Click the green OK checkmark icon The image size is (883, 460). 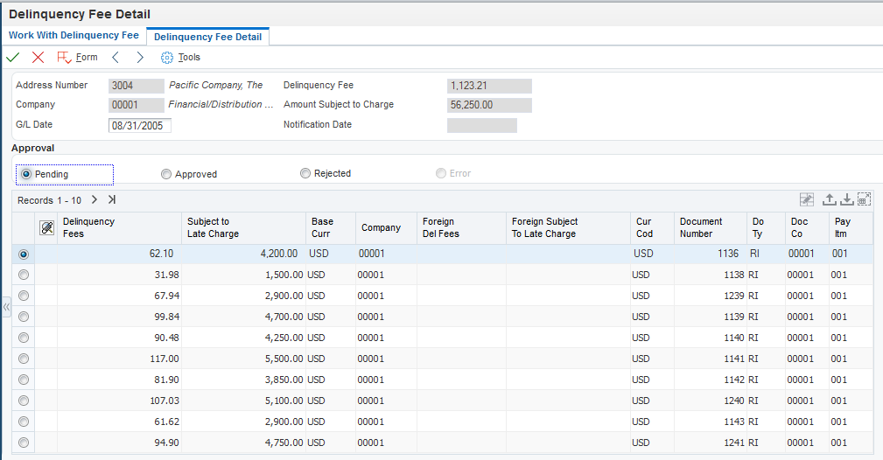click(x=13, y=57)
